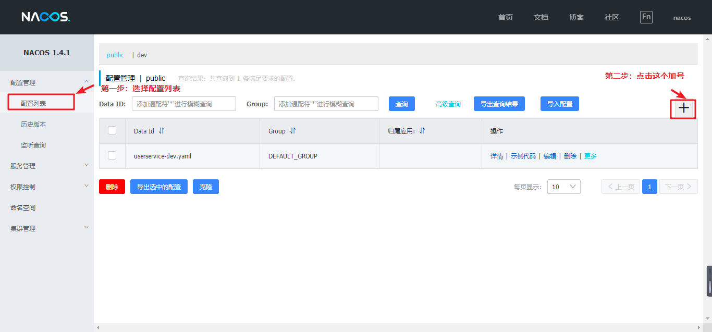
Task: Open the nacos user menu
Action: point(682,17)
